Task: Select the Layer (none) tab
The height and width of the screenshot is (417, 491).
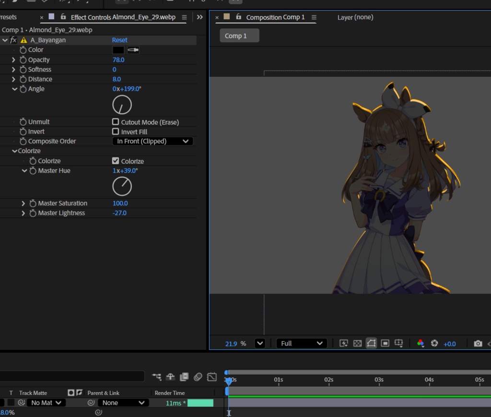Action: [x=355, y=17]
